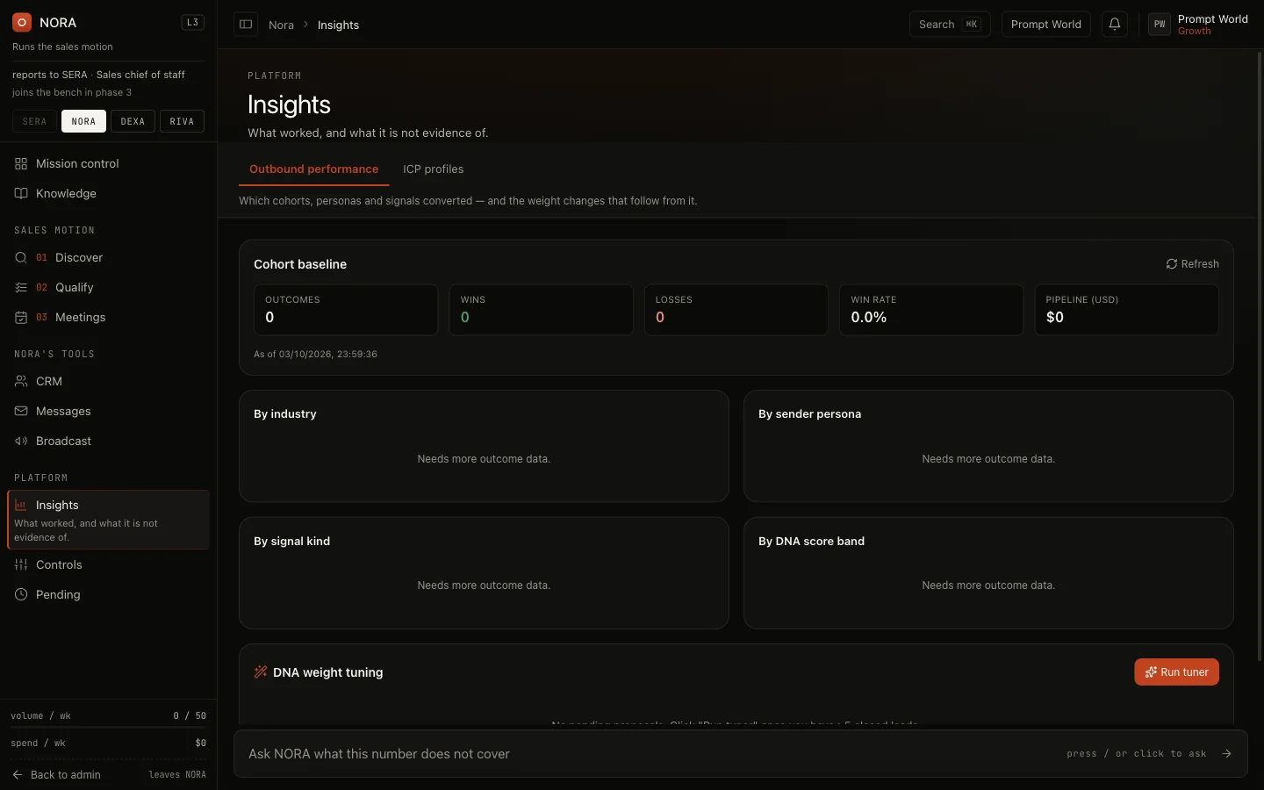Image resolution: width=1264 pixels, height=790 pixels.
Task: Switch agent to SERA
Action: tap(35, 121)
